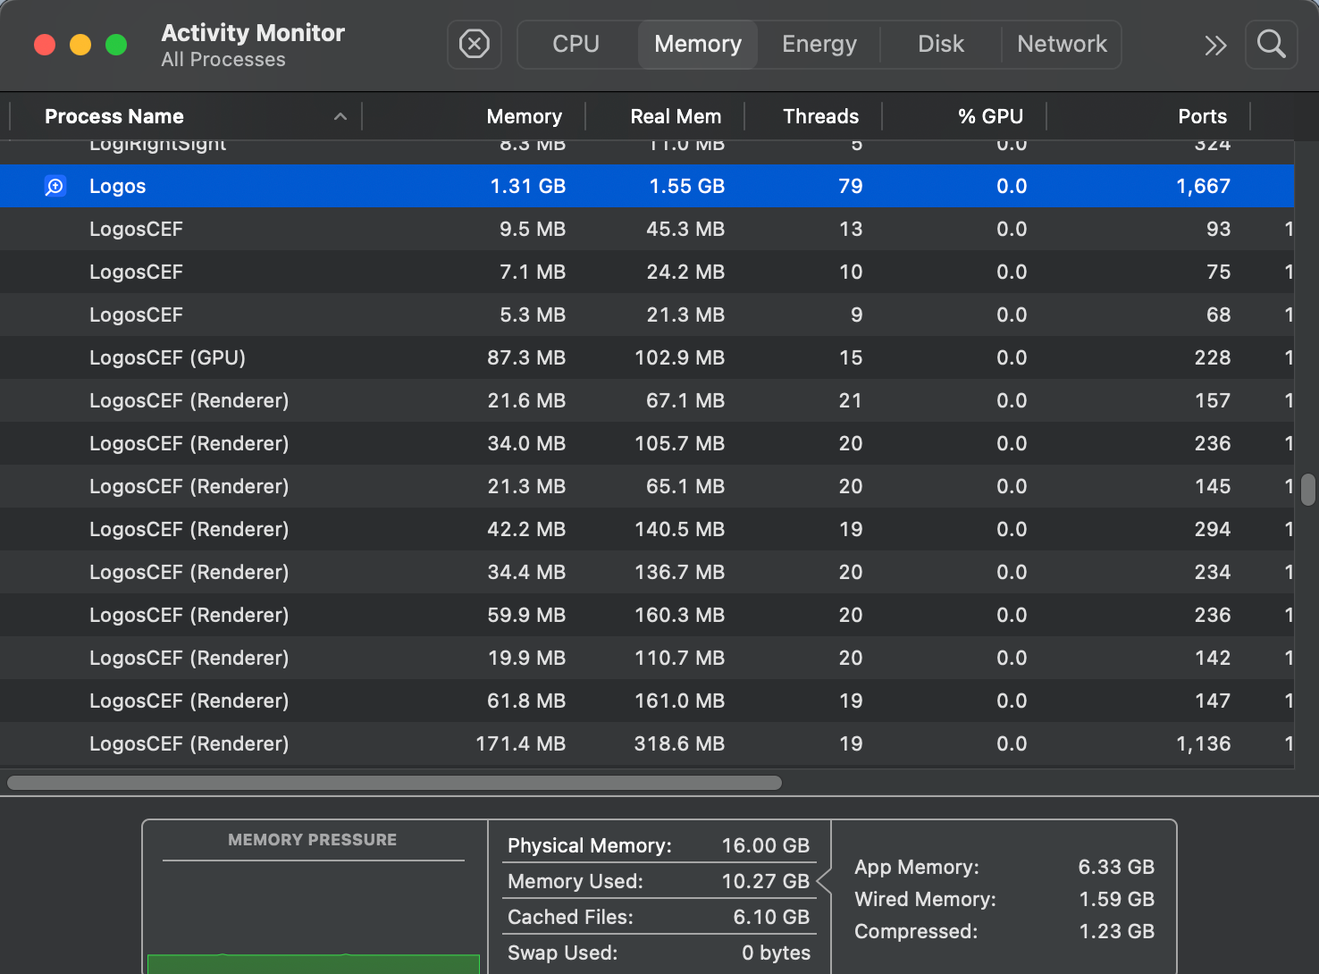Sort by % GPU column header
1319x974 pixels.
[x=990, y=116]
